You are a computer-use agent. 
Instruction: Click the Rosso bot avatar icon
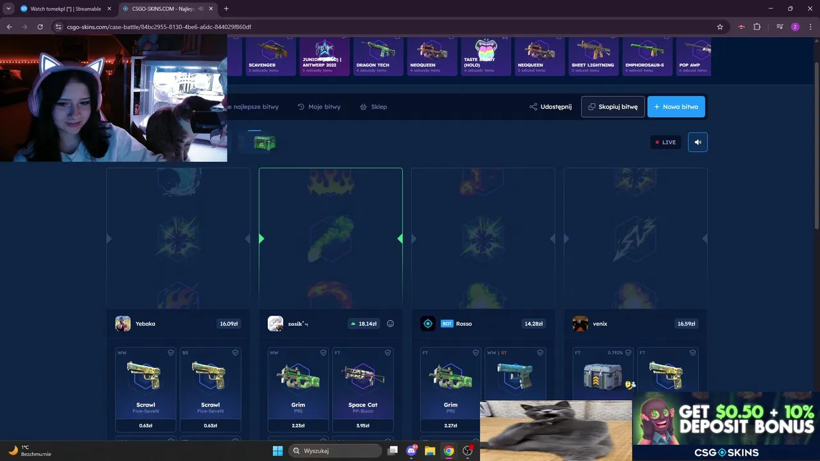coord(428,323)
